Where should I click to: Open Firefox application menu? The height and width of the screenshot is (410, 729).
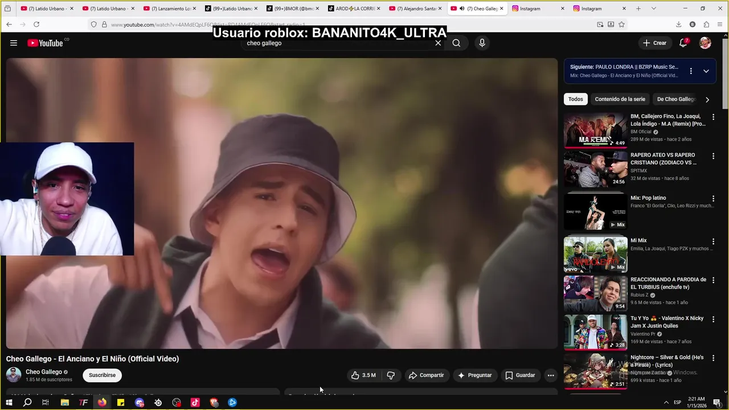720,24
